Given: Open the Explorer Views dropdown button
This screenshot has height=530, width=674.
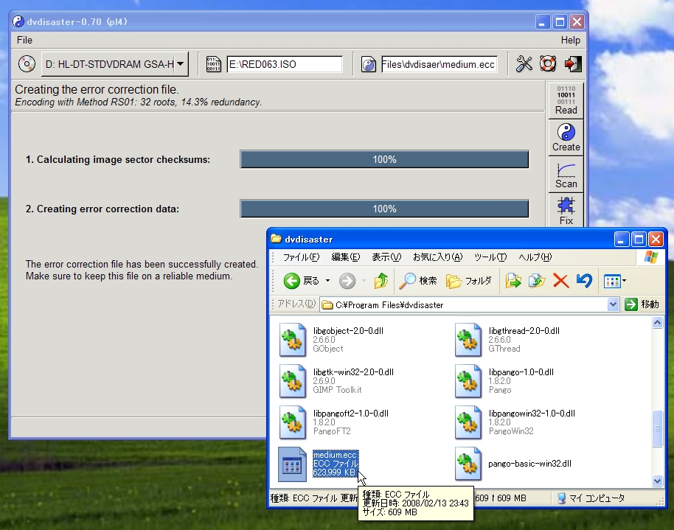Looking at the screenshot, I should point(615,281).
